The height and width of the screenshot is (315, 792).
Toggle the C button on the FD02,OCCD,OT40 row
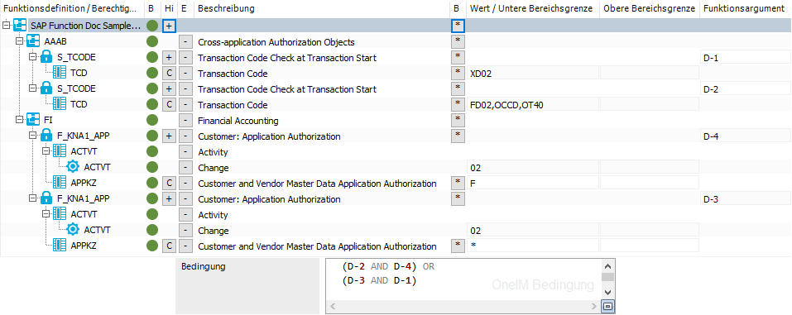coord(169,104)
